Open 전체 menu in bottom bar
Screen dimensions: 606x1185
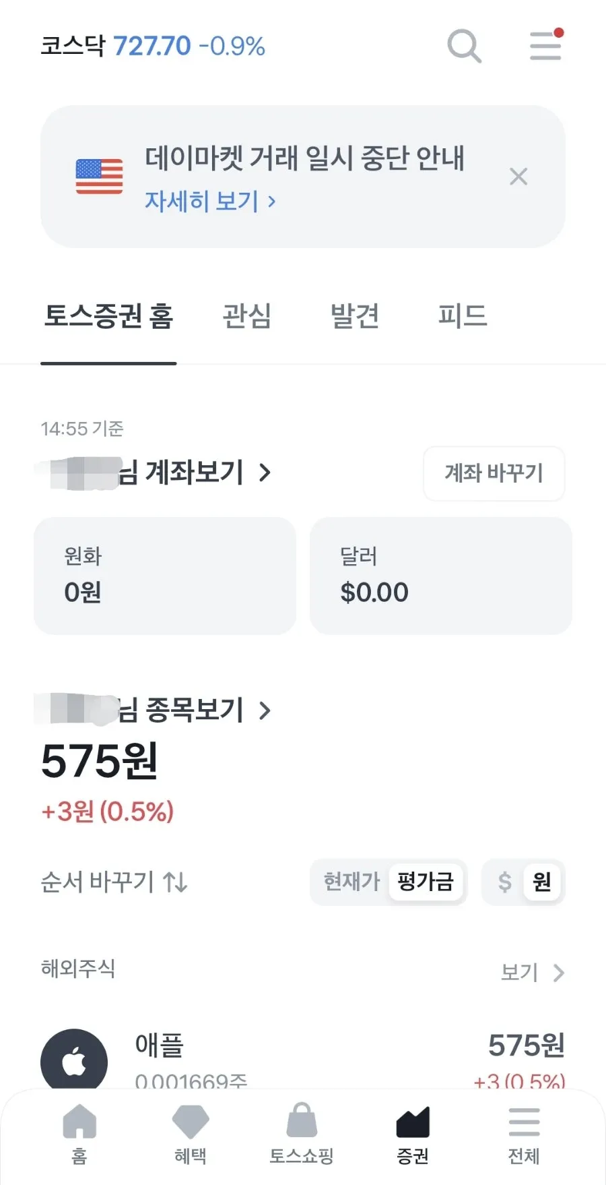[524, 1134]
